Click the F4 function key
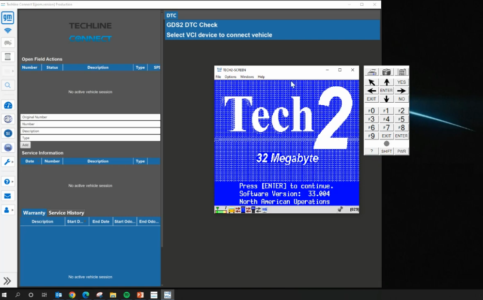483x300 pixels. (386, 119)
